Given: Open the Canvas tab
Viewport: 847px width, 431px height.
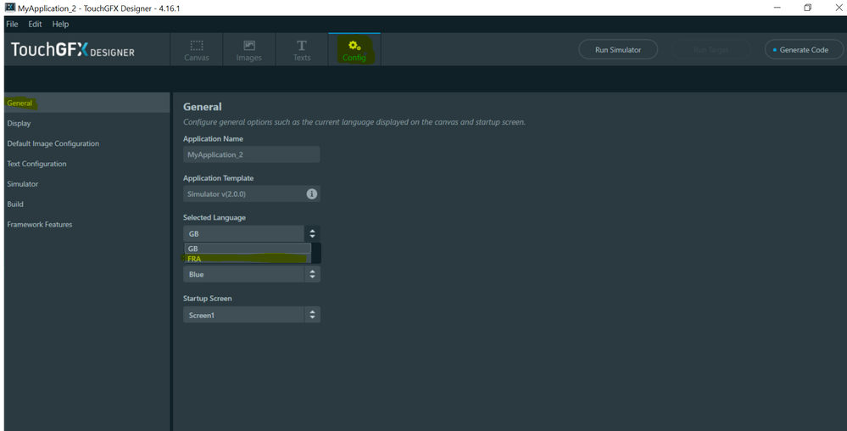Looking at the screenshot, I should 197,50.
